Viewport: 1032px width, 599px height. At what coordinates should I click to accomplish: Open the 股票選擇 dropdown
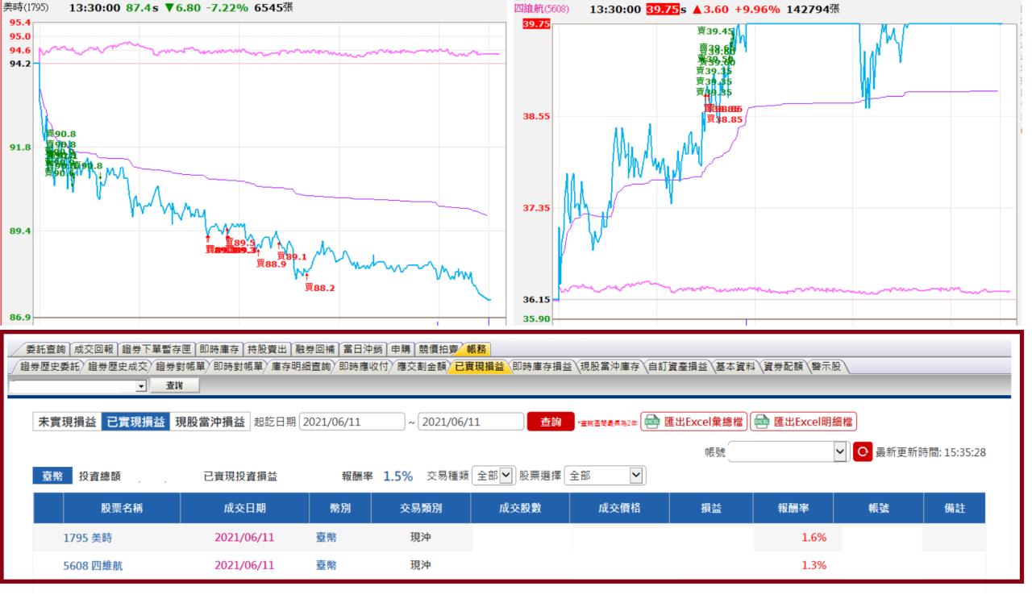click(x=606, y=476)
